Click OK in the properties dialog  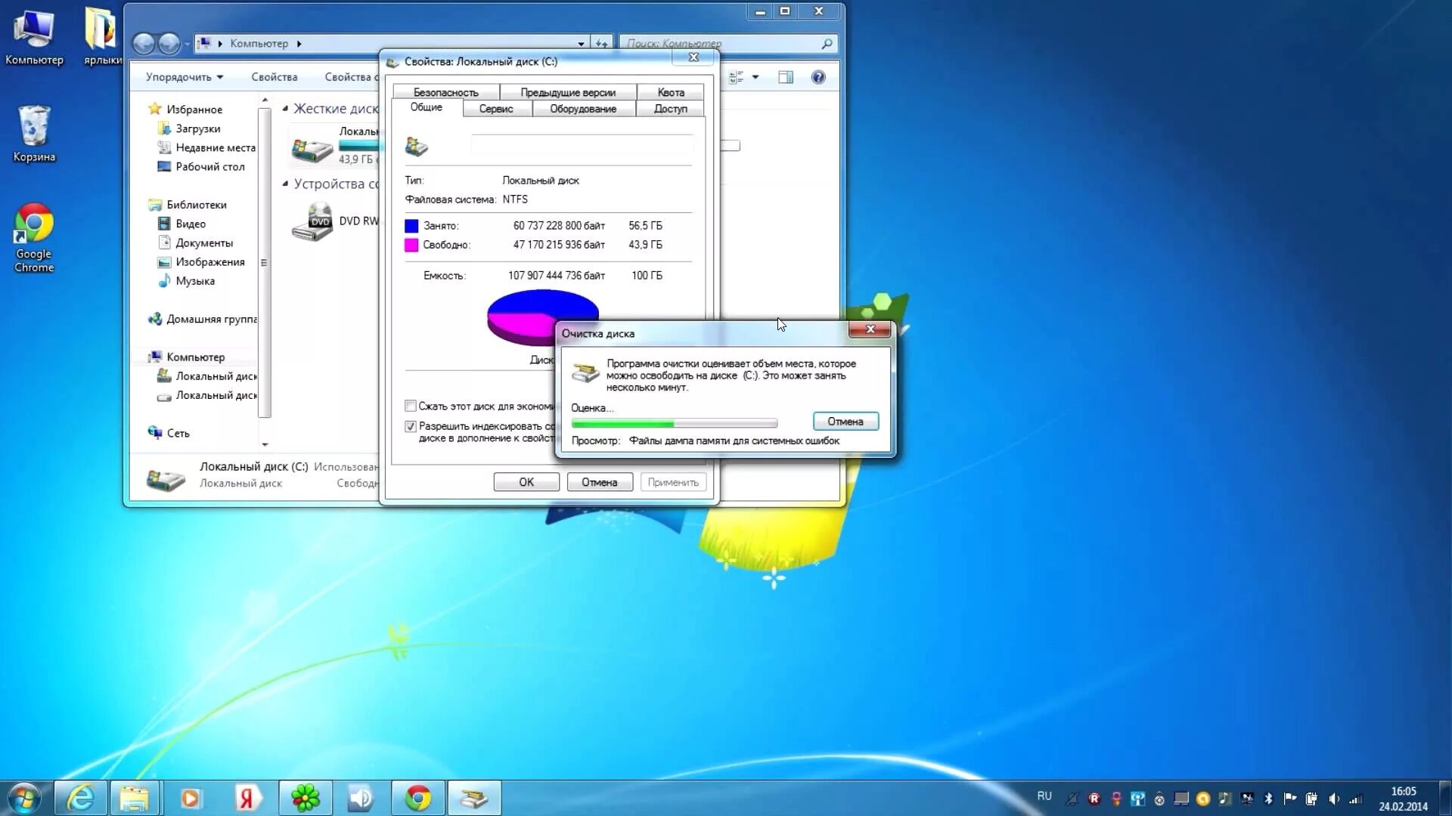coord(526,482)
